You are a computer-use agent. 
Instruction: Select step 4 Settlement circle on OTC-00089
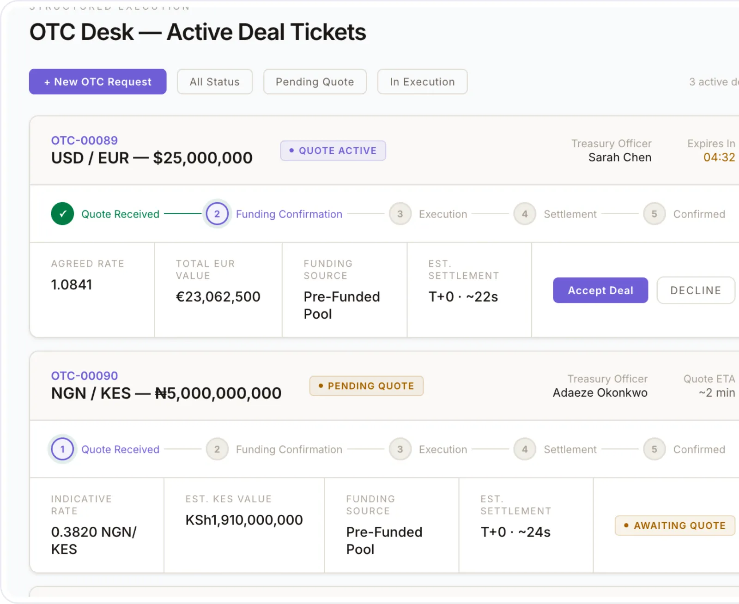click(525, 214)
